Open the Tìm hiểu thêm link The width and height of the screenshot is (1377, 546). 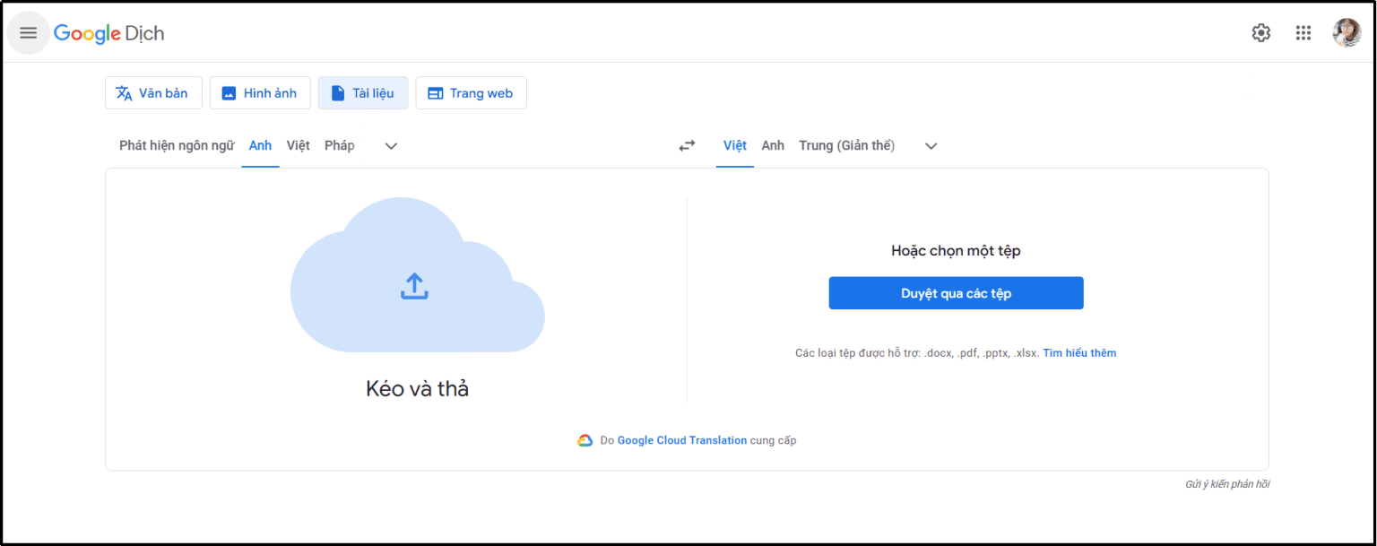pos(1079,352)
